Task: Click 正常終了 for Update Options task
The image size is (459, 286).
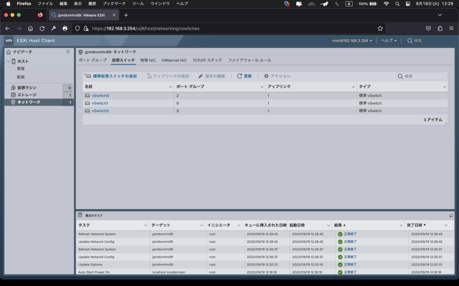Action: coord(350,265)
